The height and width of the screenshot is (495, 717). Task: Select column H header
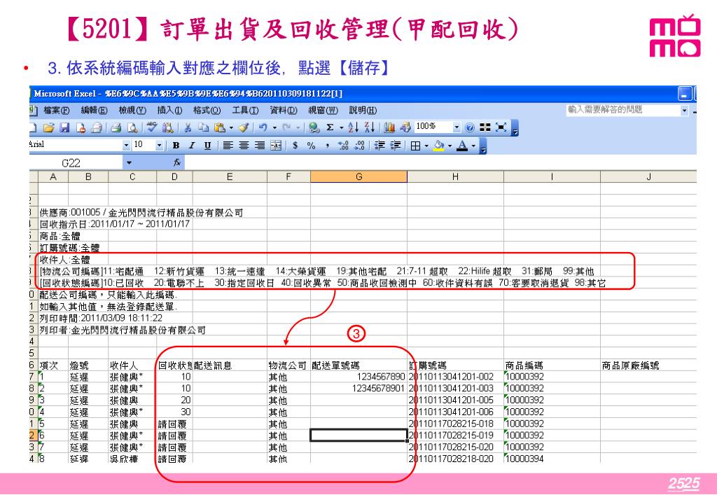[x=455, y=176]
